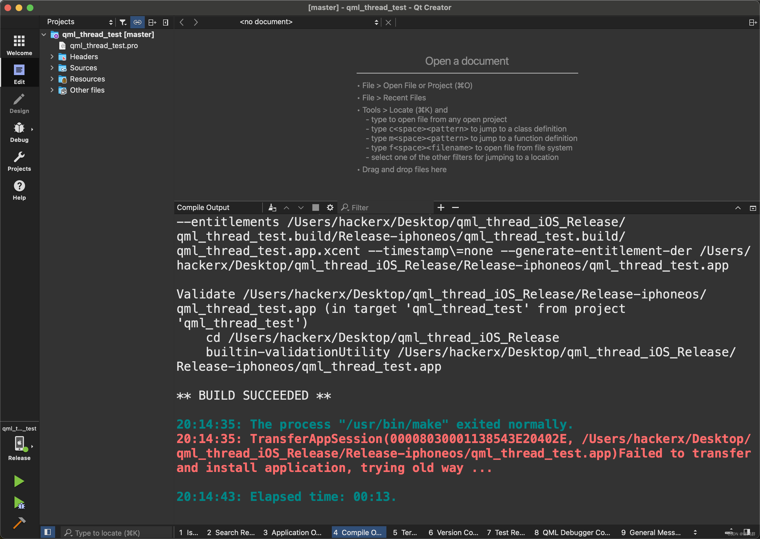The image size is (760, 539).
Task: Go forward in editor history
Action: coord(196,22)
